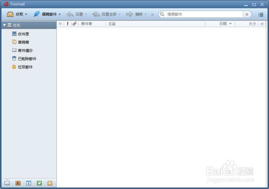Open the 收取 dropdown arrow
This screenshot has width=269, height=189.
pos(26,14)
